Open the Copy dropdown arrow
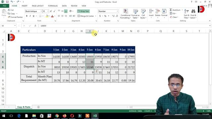The image size is (212, 119). coord(17,14)
